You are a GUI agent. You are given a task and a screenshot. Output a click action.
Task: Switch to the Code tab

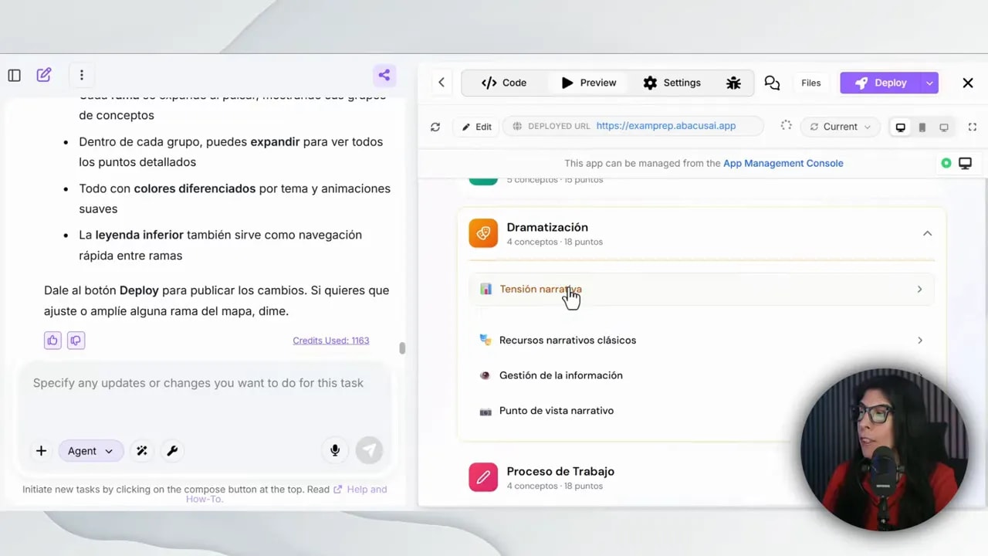504,83
